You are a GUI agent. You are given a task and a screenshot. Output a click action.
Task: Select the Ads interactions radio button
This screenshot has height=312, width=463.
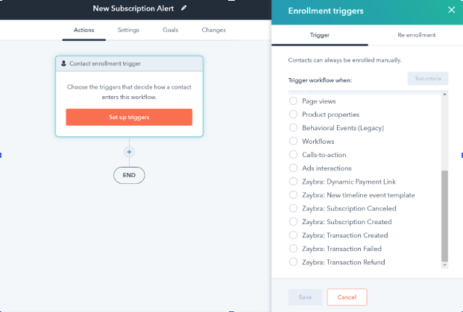293,168
